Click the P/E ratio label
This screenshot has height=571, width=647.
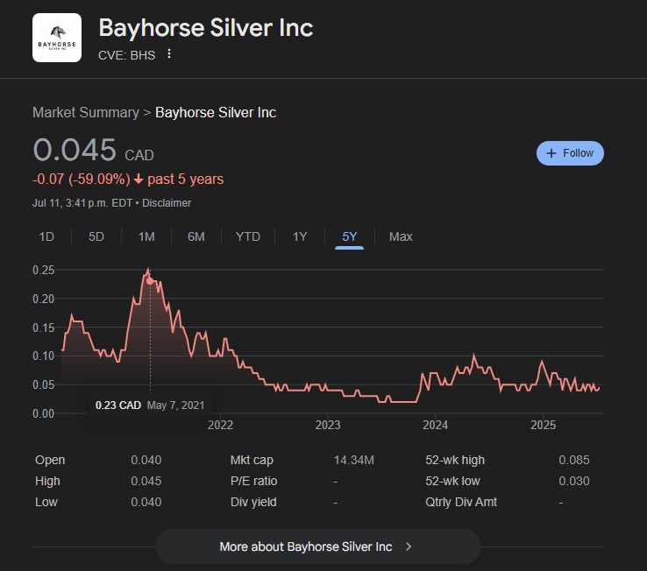(253, 481)
